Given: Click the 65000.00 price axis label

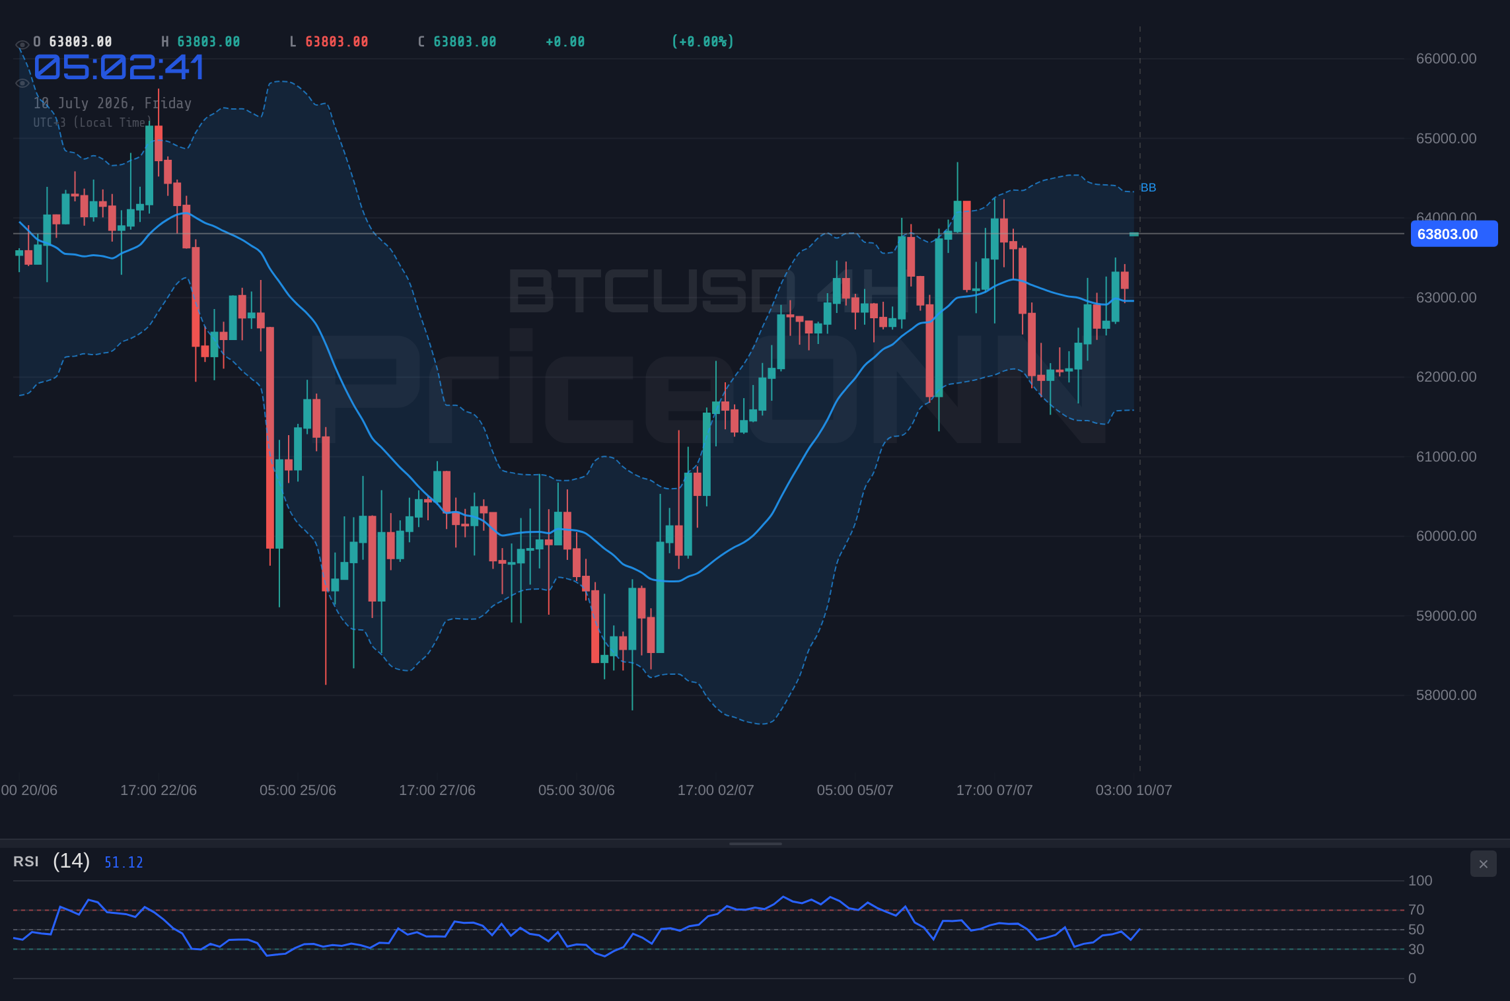Looking at the screenshot, I should [x=1446, y=139].
